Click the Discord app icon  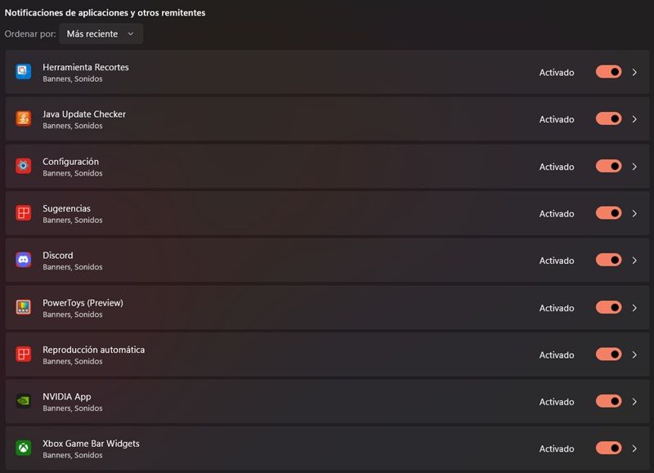pyautogui.click(x=25, y=260)
